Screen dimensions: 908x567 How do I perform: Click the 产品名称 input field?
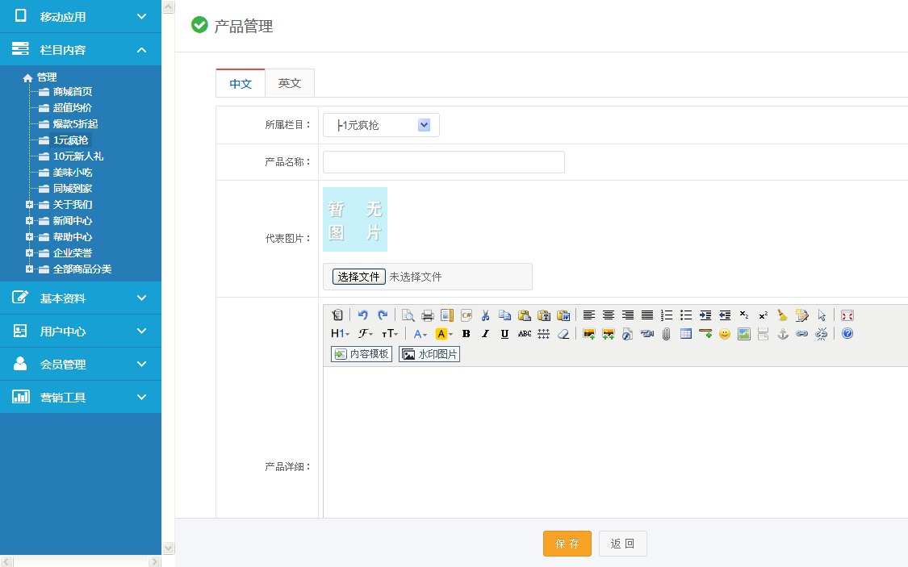[x=443, y=162]
